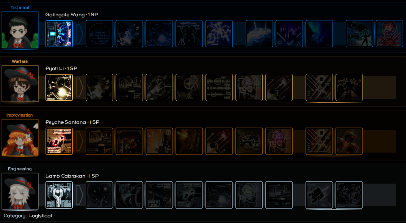Select the last skill icon in Warfare row
406x223 pixels.
point(349,87)
